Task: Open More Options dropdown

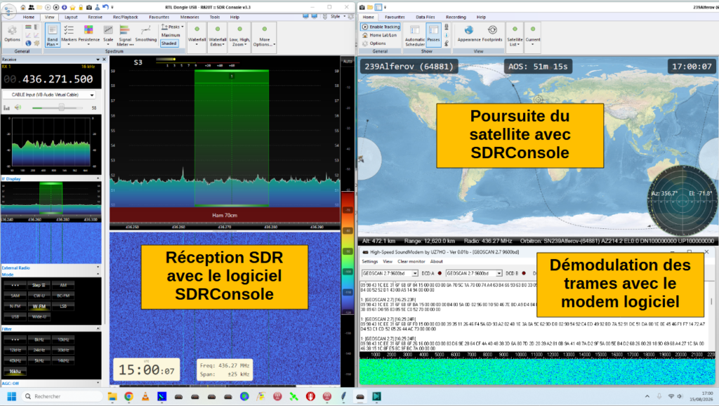Action: [264, 37]
